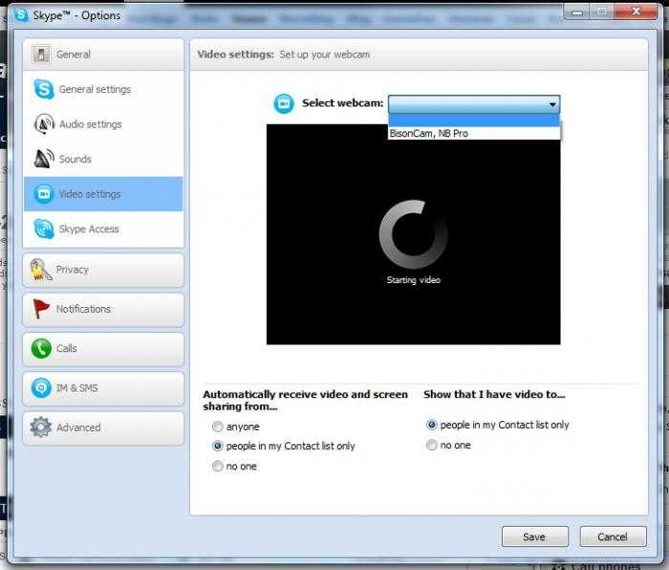
Task: Select Video settings in sidebar
Action: coord(103,194)
